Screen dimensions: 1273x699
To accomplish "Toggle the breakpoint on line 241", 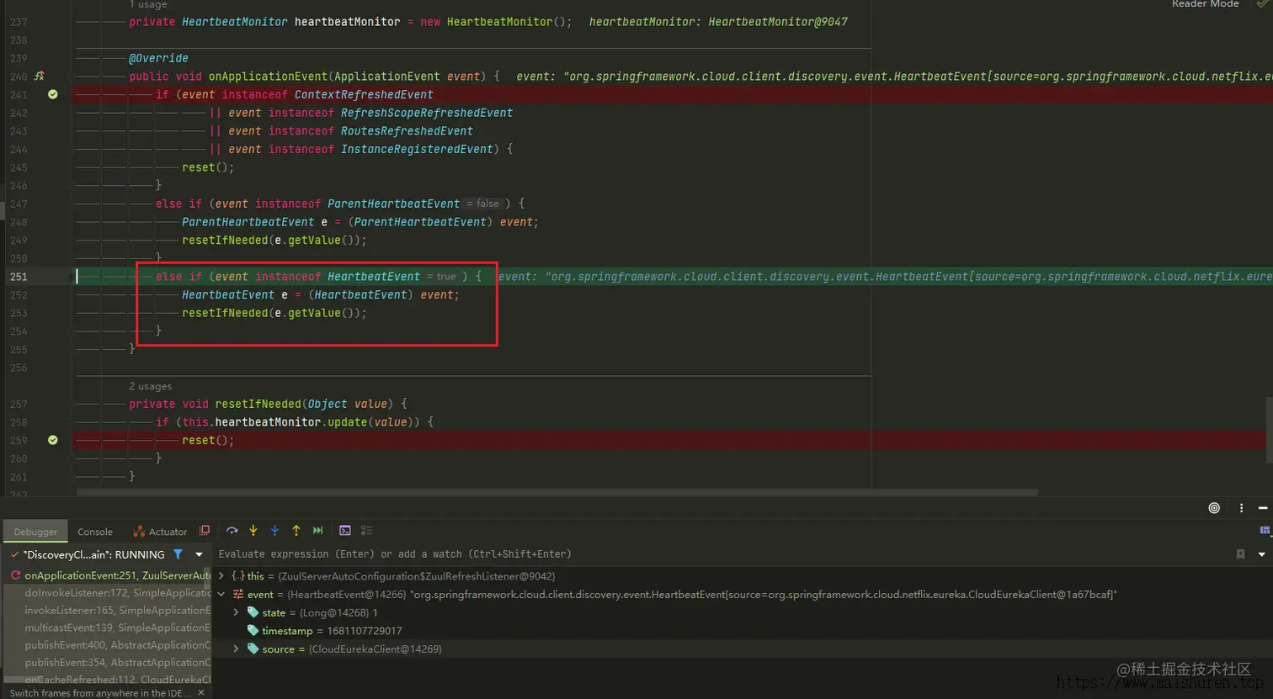I will (53, 94).
